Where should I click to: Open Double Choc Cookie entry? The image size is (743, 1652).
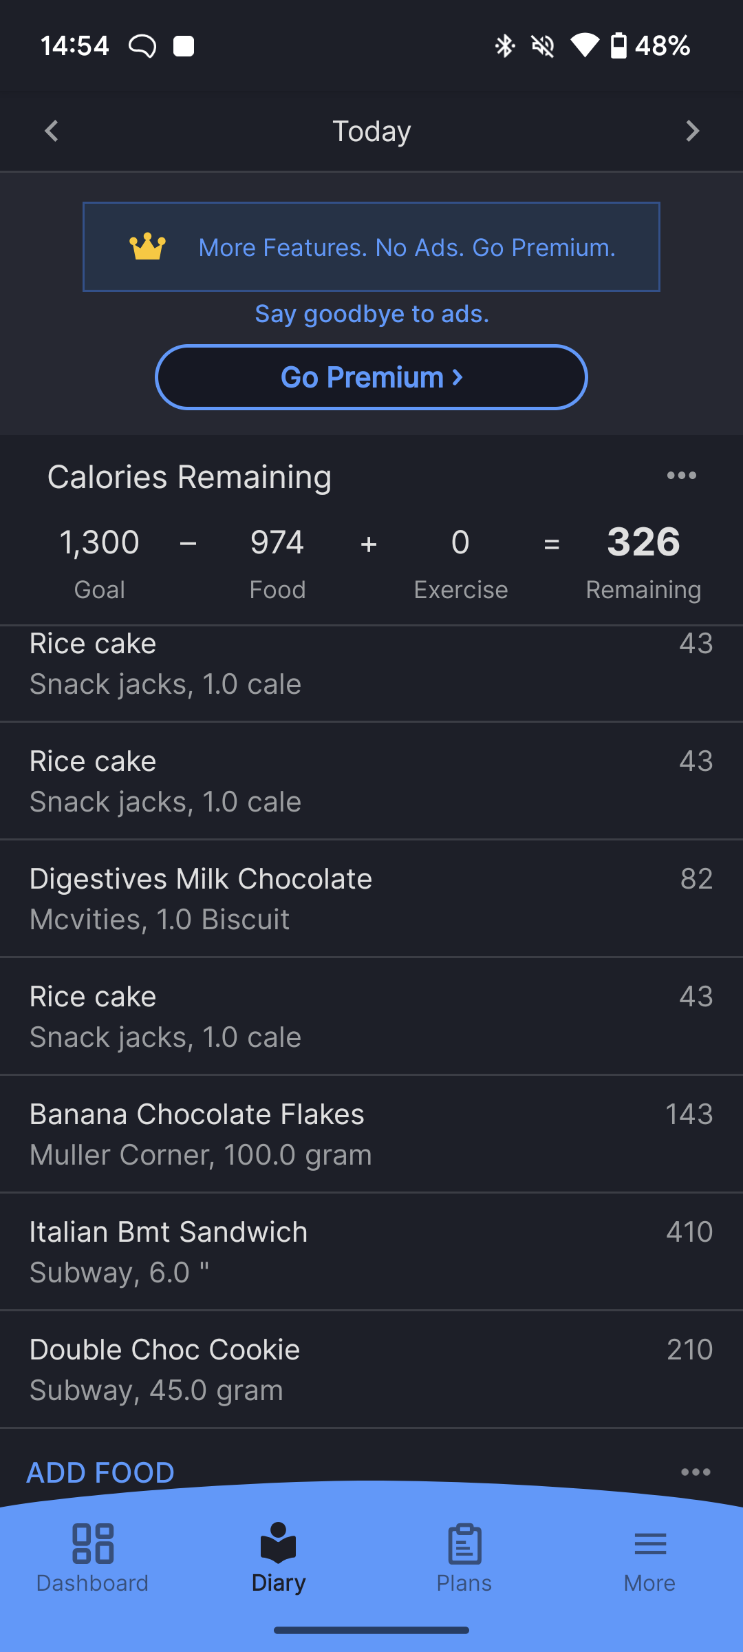[371, 1369]
